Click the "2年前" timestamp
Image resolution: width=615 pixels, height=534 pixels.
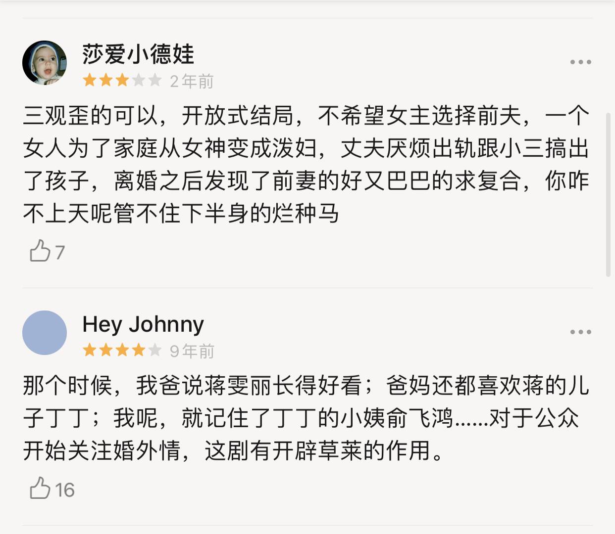(x=192, y=81)
